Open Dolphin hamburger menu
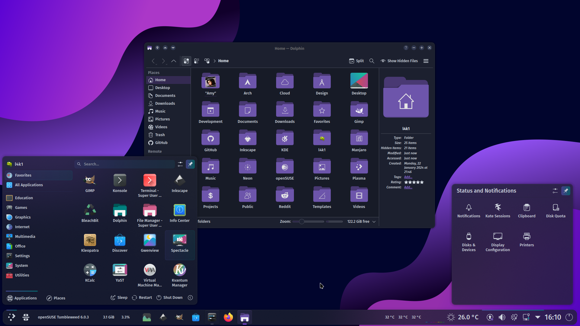Image resolution: width=580 pixels, height=326 pixels. (x=426, y=61)
